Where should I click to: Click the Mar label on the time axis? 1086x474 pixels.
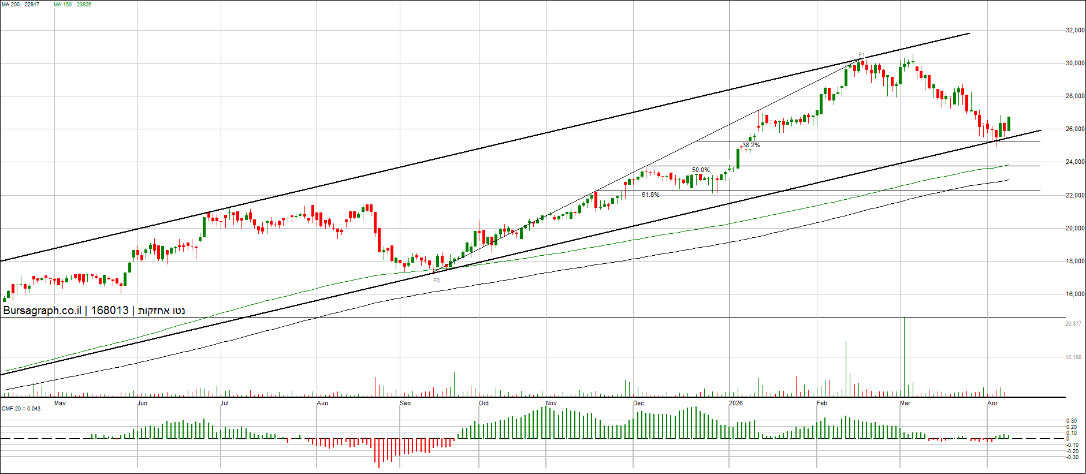point(905,403)
